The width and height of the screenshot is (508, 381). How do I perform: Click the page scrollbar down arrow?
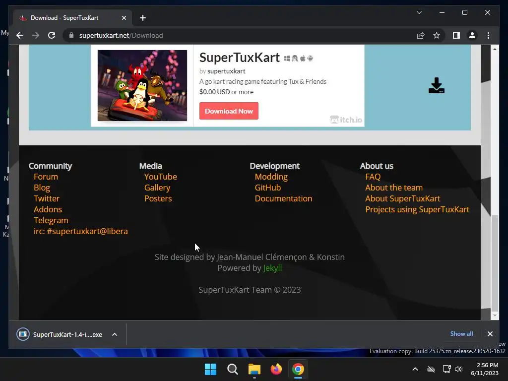click(495, 315)
